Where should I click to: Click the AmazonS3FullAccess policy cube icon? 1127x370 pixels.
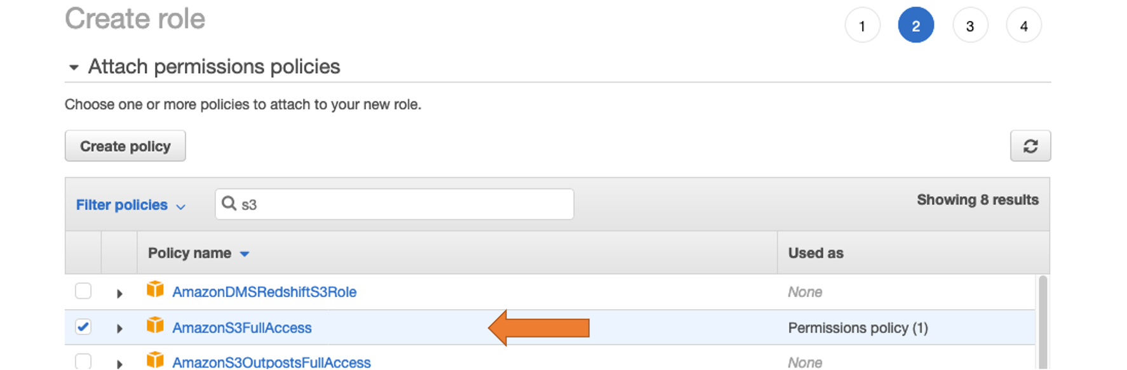coord(155,326)
